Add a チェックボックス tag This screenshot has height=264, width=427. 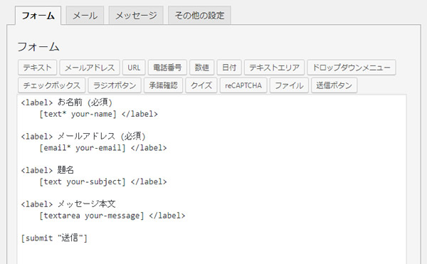coord(52,85)
